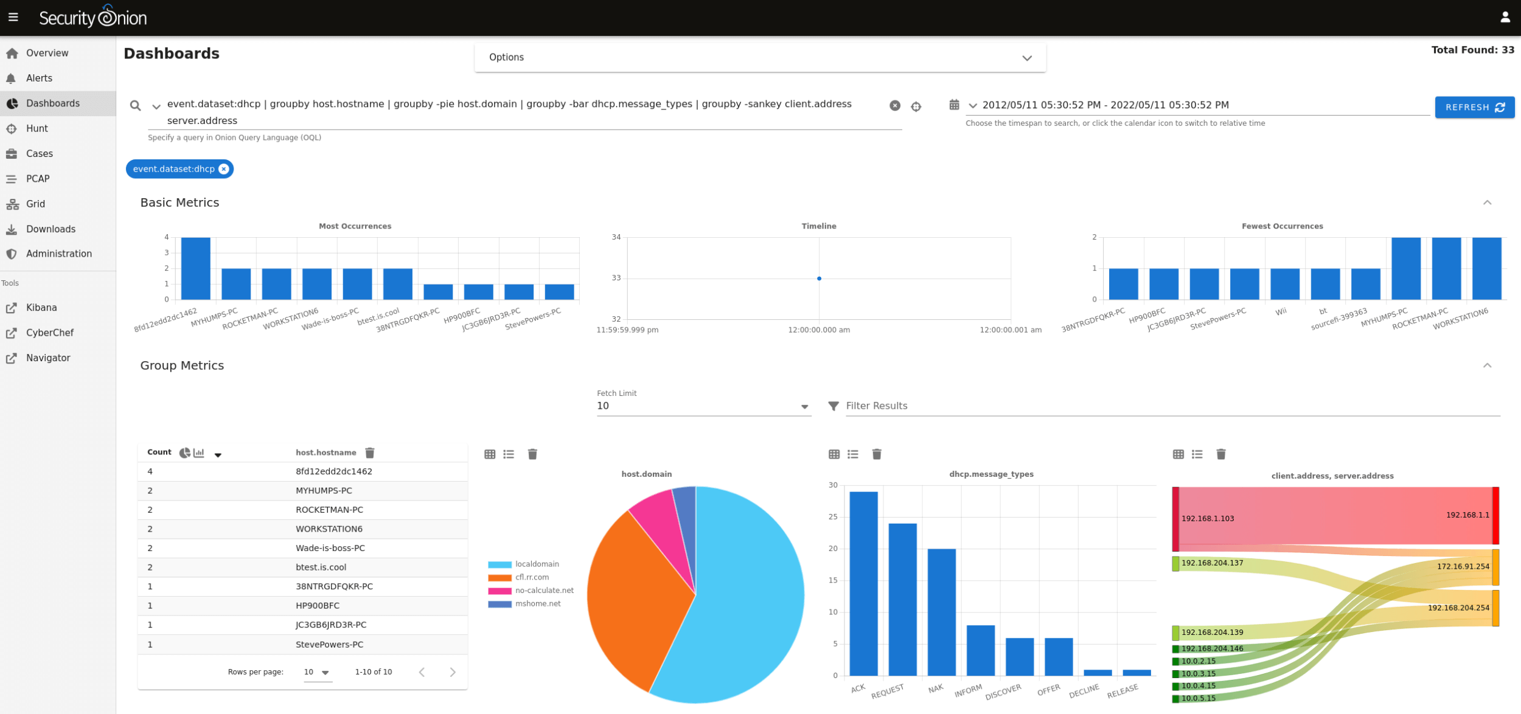1521x714 pixels.
Task: Click the Kibana tool icon
Action: pos(12,307)
